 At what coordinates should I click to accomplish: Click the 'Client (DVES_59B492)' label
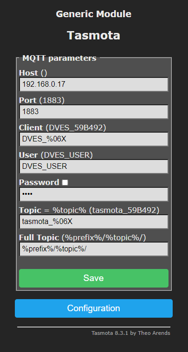click(x=63, y=128)
